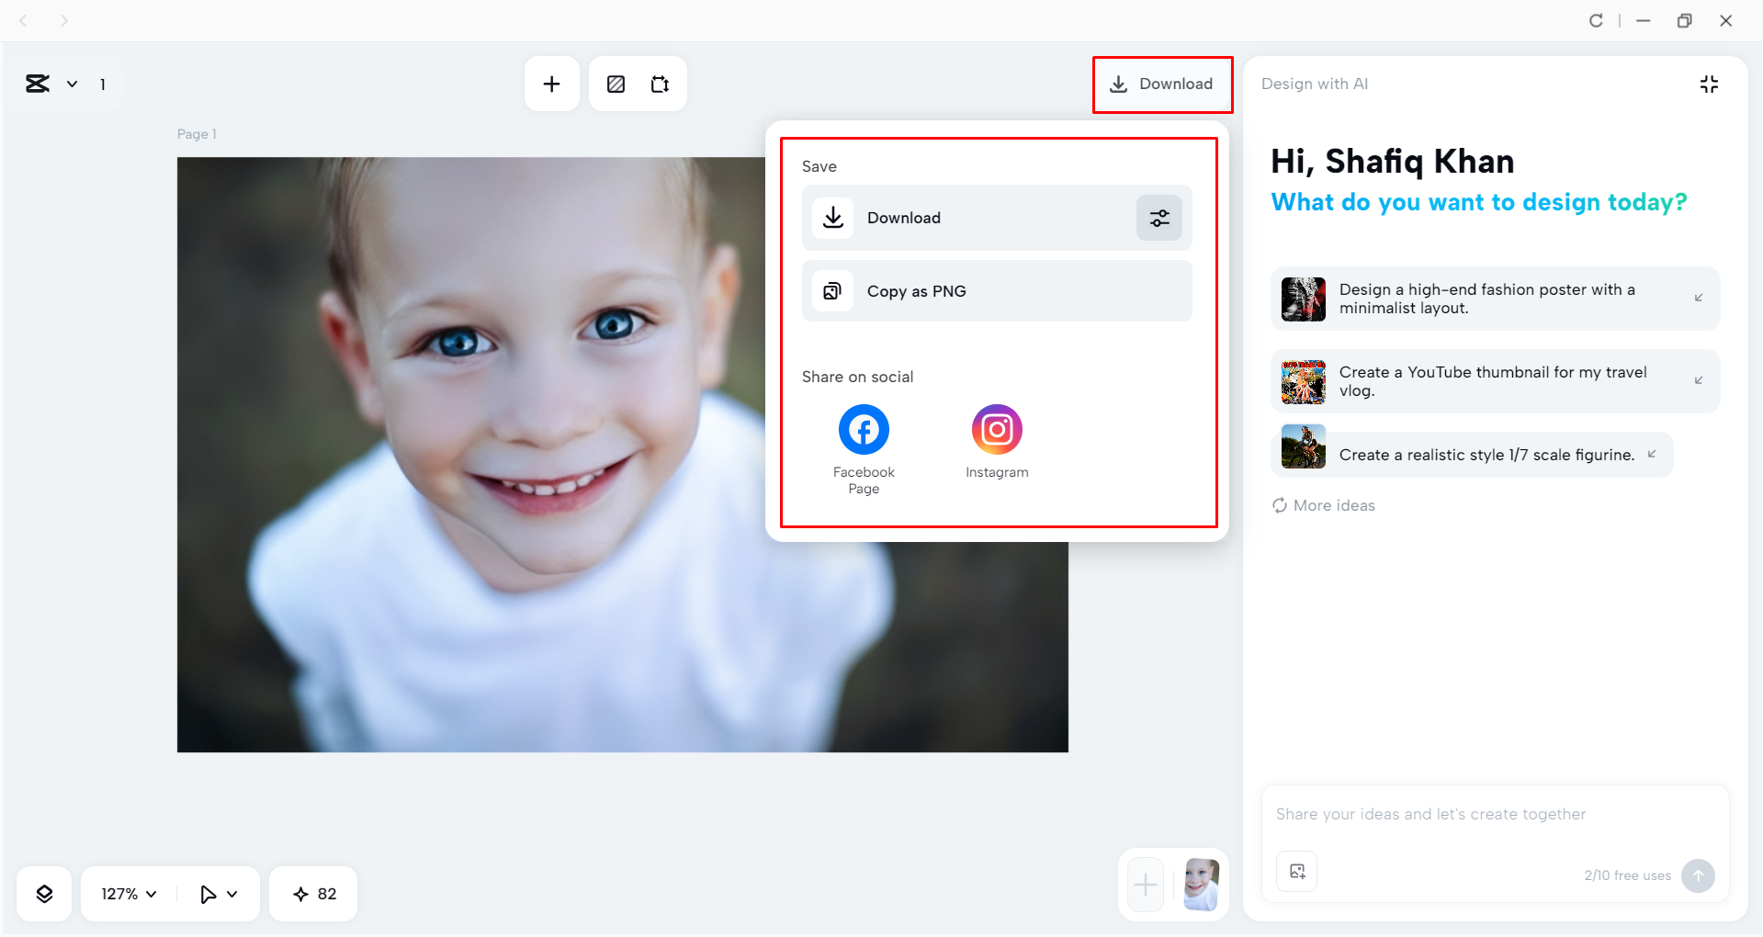Click the Page 1 label
1763x937 pixels.
[197, 134]
